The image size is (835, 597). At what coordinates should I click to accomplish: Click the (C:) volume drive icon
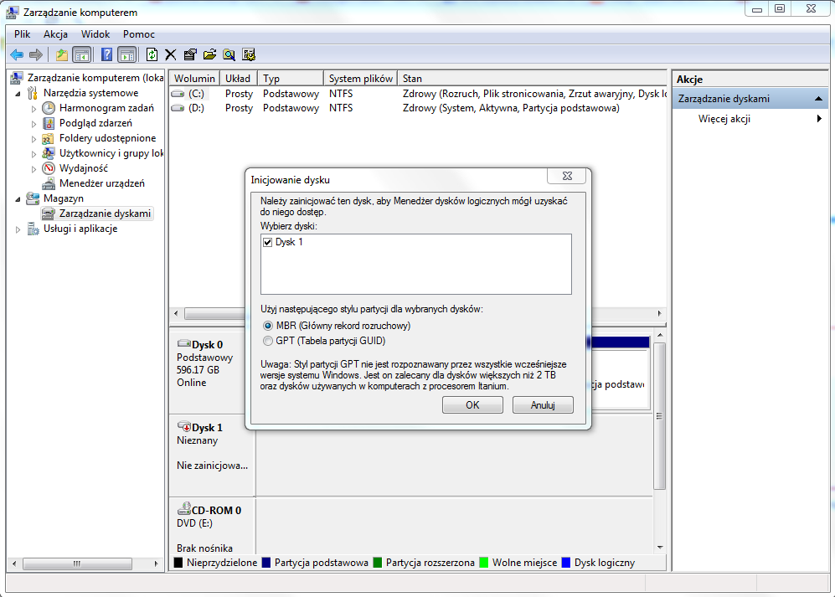(178, 94)
